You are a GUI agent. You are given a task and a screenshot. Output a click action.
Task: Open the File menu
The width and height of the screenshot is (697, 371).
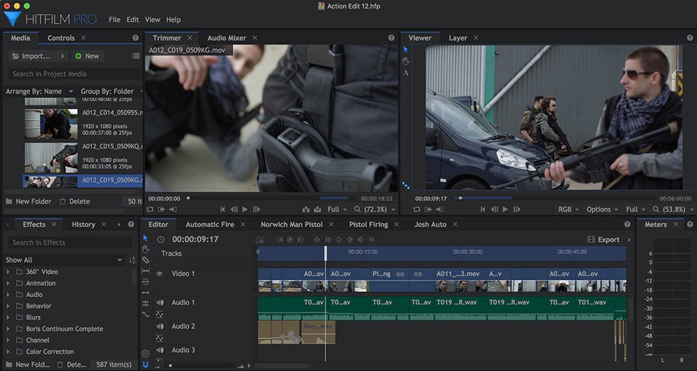tap(114, 19)
